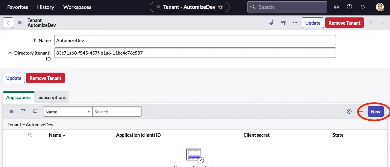The image size is (390, 167).
Task: Sort by Application (client) ID column
Action: 138,135
